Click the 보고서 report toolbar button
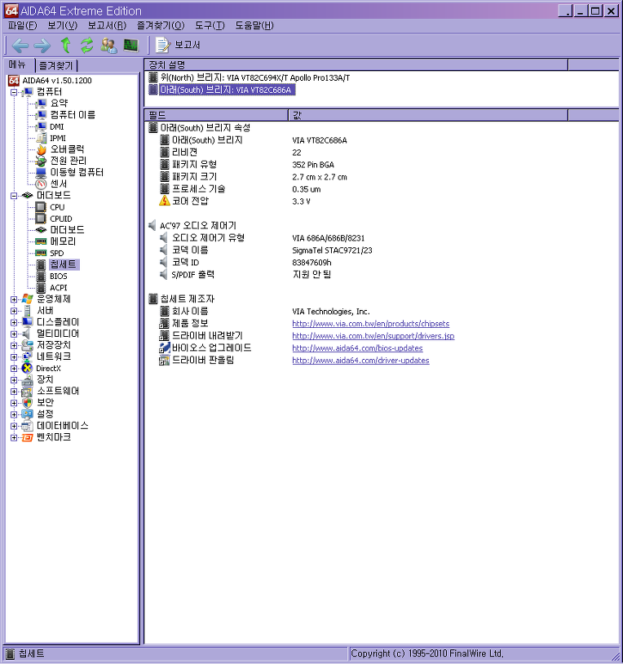 (178, 45)
